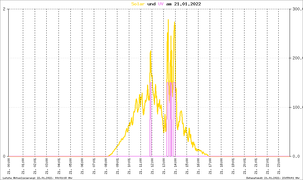
Task: Click x-axis label '21. 06:00'
Action: coord(82,166)
